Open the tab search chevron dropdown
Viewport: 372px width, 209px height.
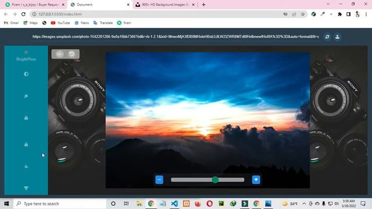pyautogui.click(x=328, y=4)
